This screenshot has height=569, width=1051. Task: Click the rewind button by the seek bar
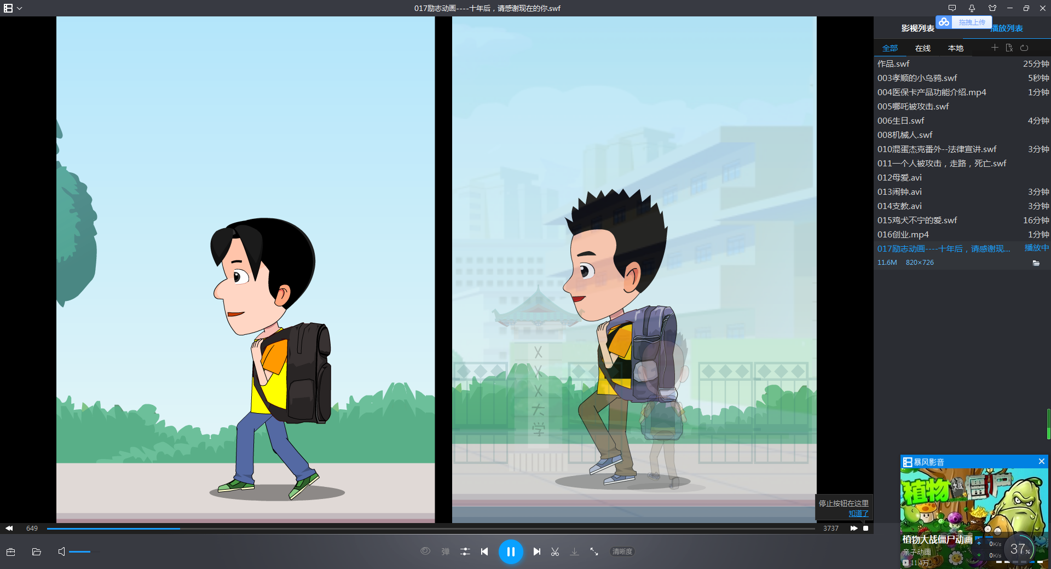point(9,529)
